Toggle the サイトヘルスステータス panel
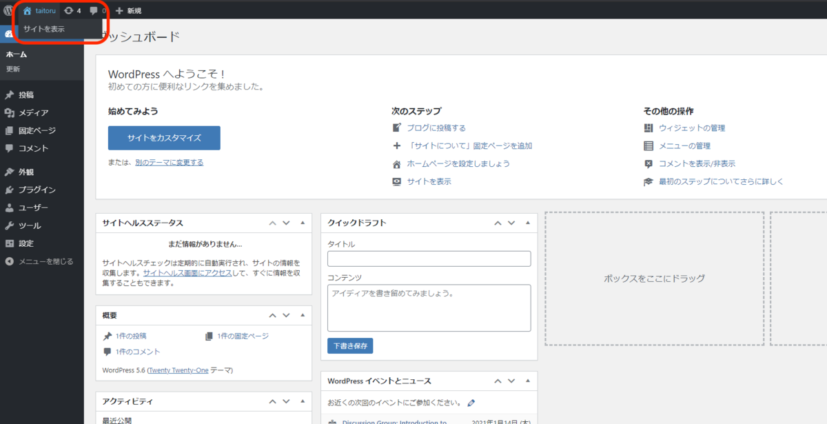Screen dimensions: 827x424 point(302,223)
